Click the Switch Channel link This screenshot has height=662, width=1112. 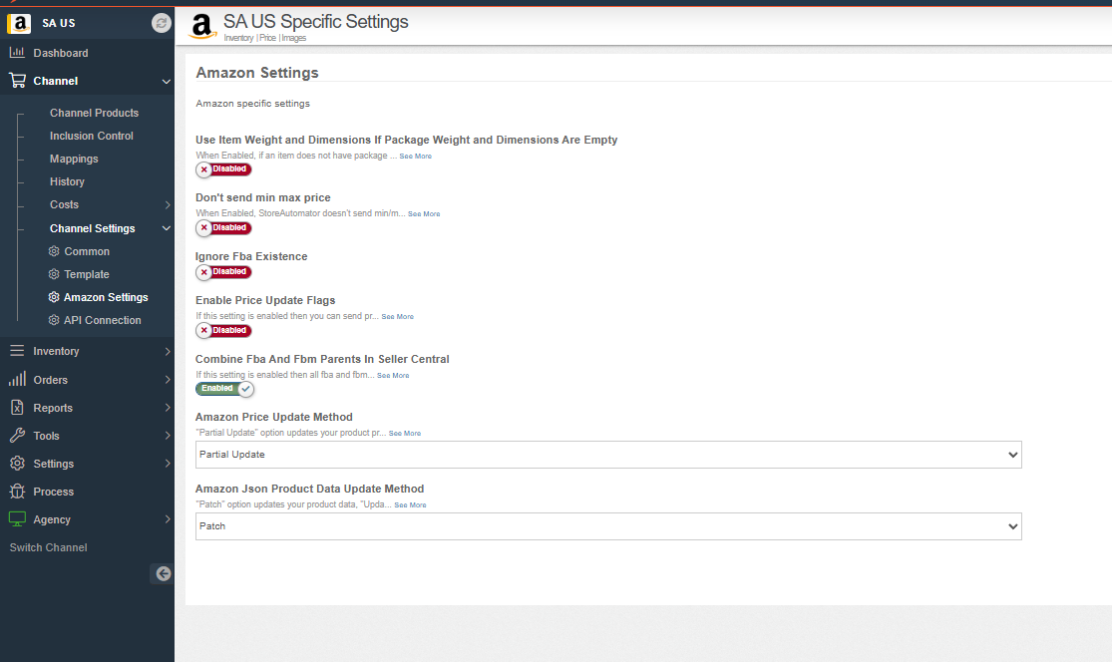coord(48,547)
